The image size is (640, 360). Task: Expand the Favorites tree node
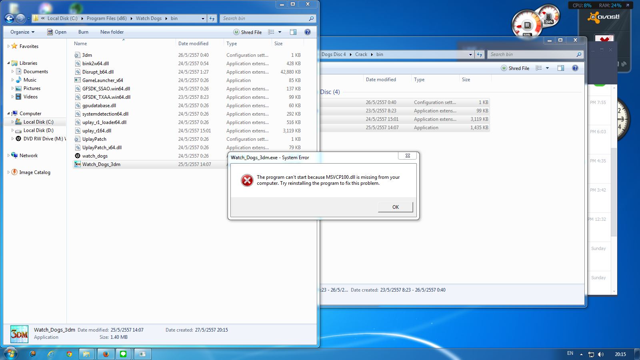click(8, 46)
